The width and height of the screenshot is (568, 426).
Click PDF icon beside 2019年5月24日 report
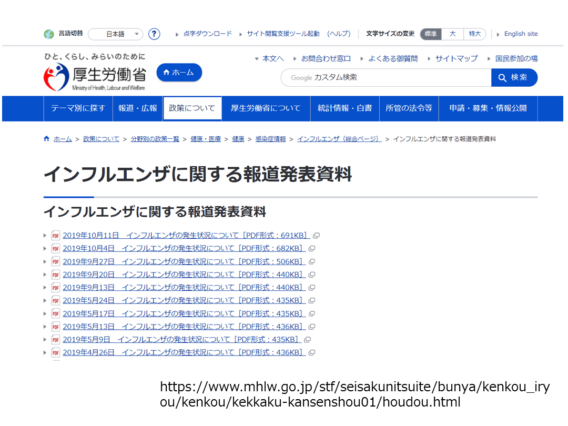point(56,300)
